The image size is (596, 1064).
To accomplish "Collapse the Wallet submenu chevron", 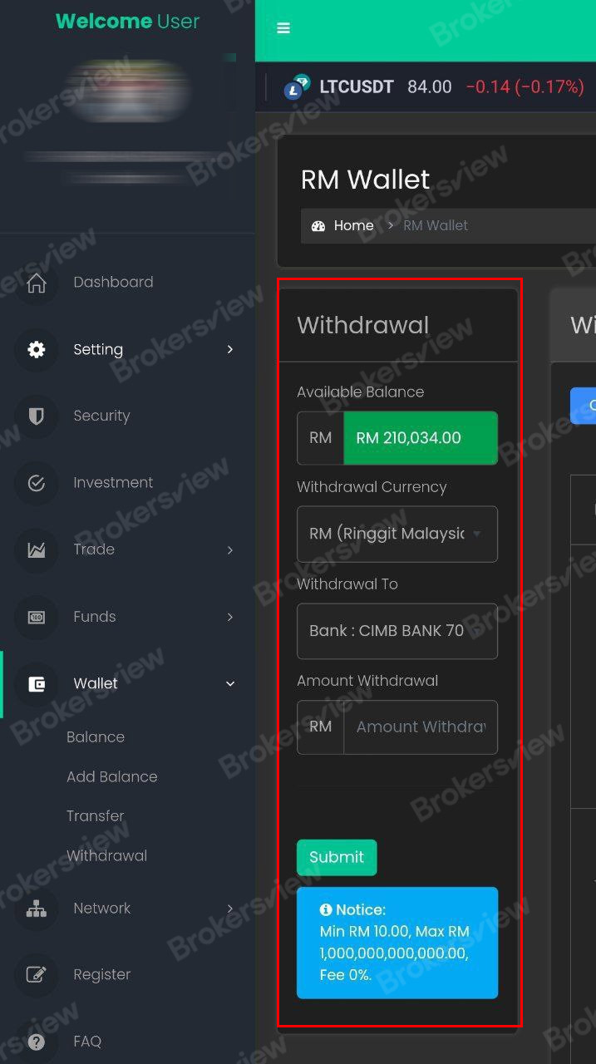I will [230, 683].
